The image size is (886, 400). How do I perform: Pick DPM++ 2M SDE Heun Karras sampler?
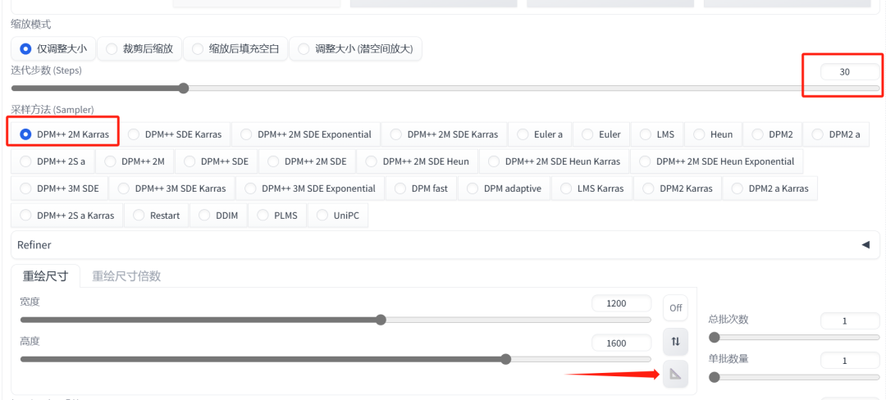pyautogui.click(x=554, y=161)
